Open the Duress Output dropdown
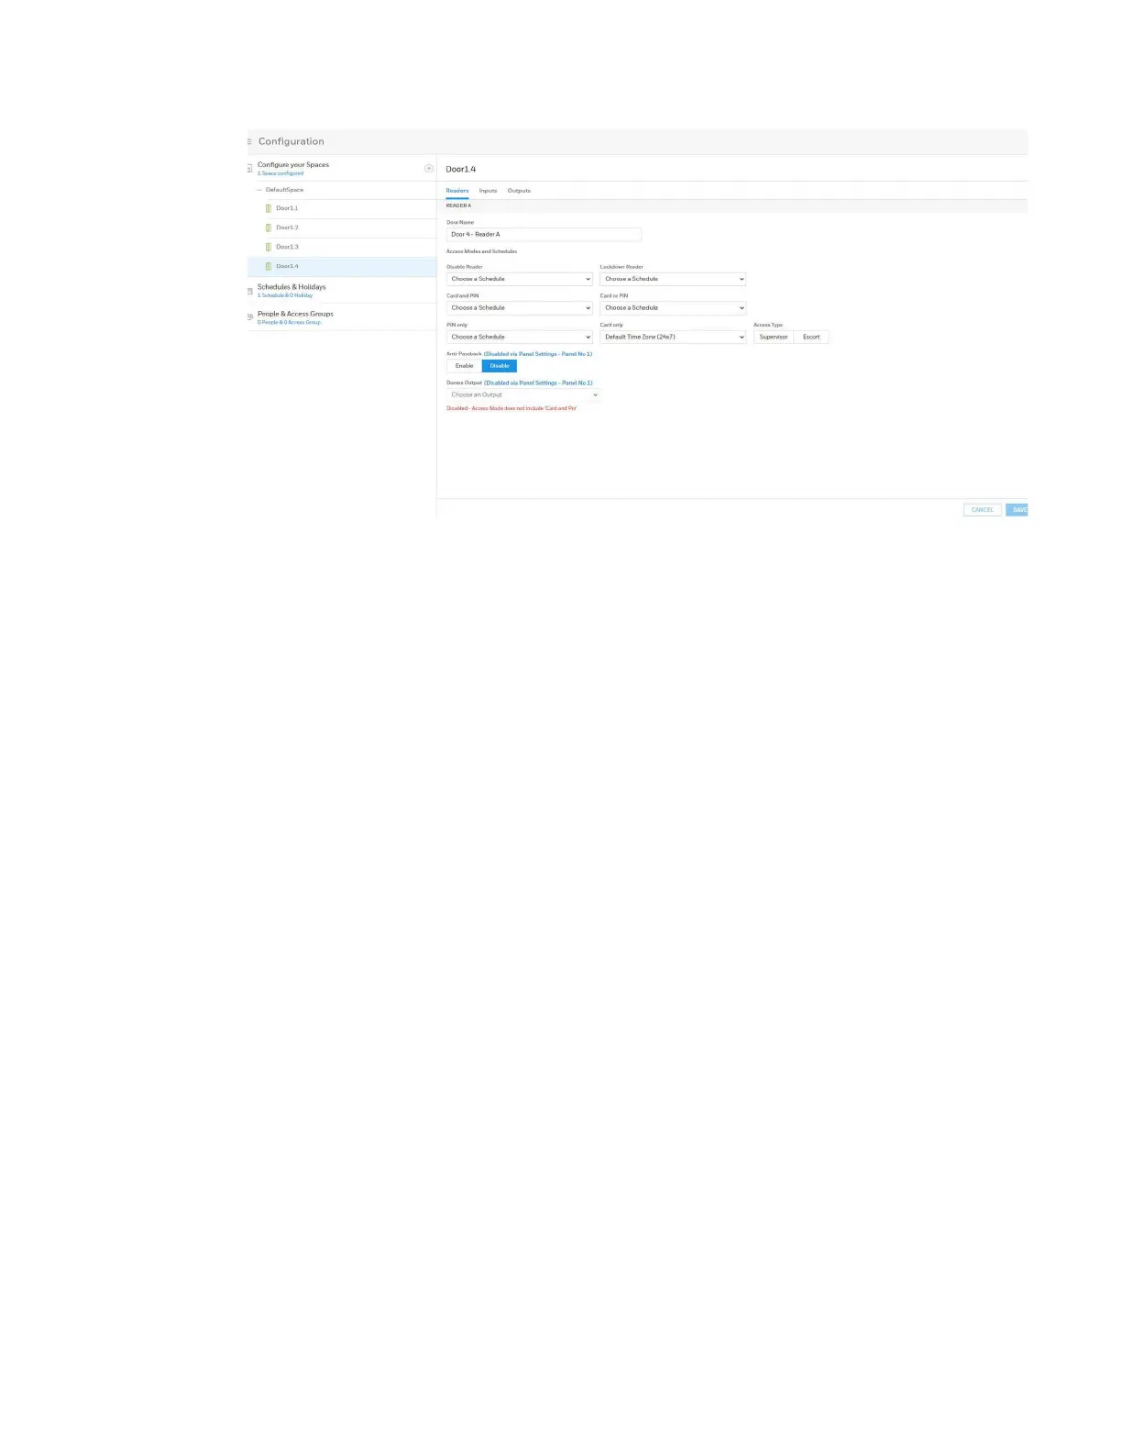1122x1453 pixels. (523, 395)
